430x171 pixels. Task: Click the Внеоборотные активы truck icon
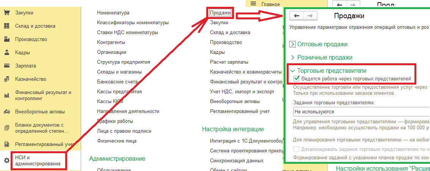(6, 112)
